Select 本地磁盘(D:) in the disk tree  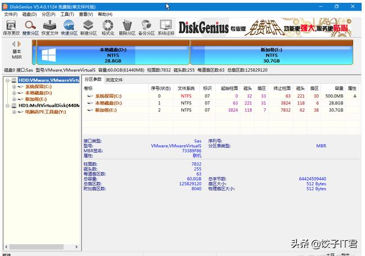tap(38, 93)
